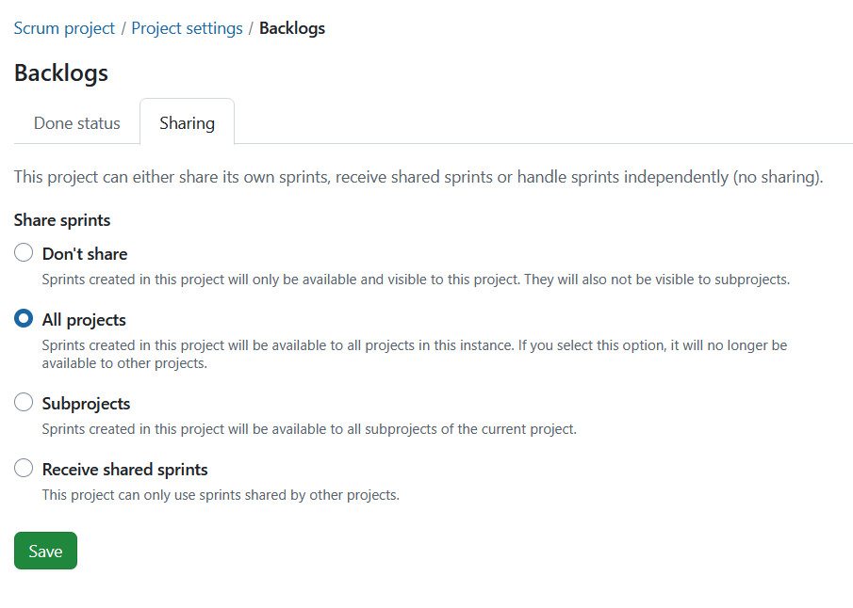Enable "Receive shared sprints" option
This screenshot has width=853, height=608.
pyautogui.click(x=24, y=467)
